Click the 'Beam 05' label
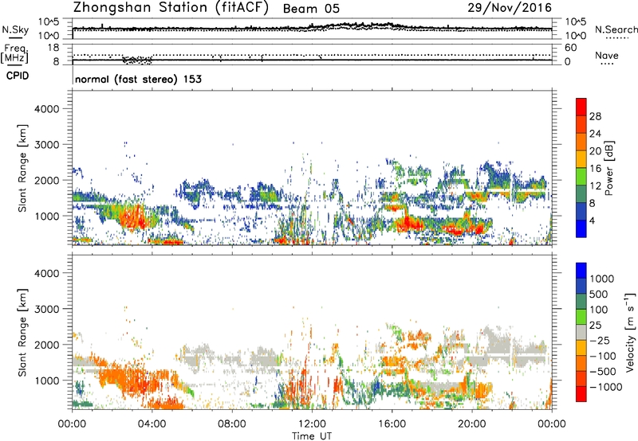 [x=311, y=9]
